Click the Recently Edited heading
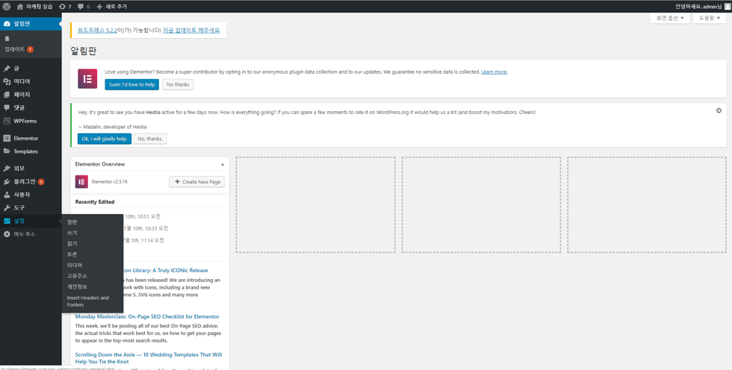This screenshot has height=370, width=732. tap(95, 202)
